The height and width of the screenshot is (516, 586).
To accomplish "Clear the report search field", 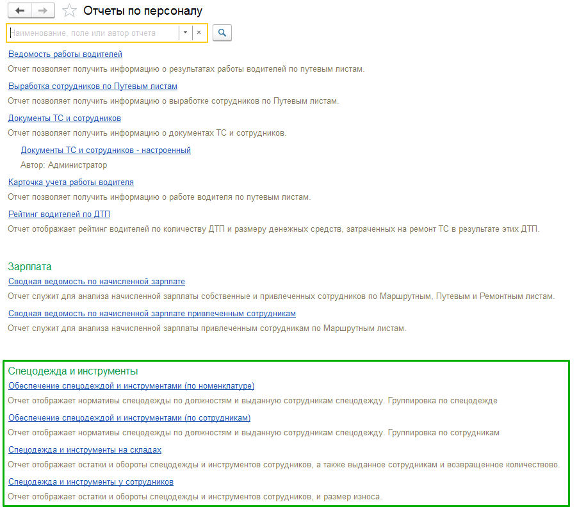I will [199, 33].
